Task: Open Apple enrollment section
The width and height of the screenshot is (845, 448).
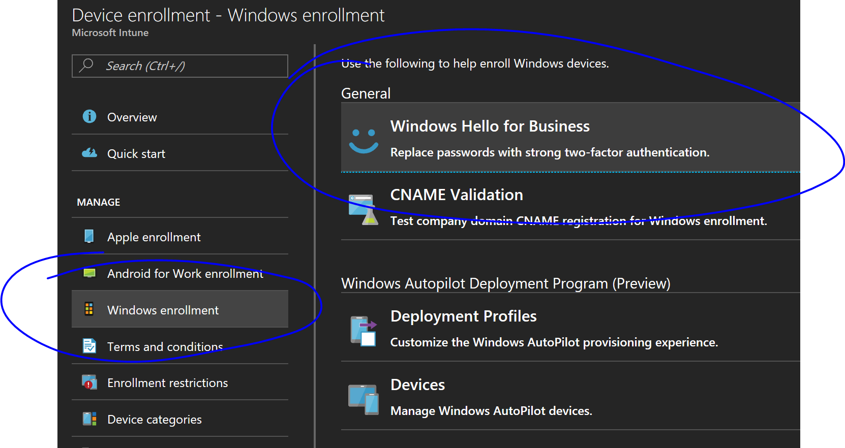Action: tap(180, 237)
